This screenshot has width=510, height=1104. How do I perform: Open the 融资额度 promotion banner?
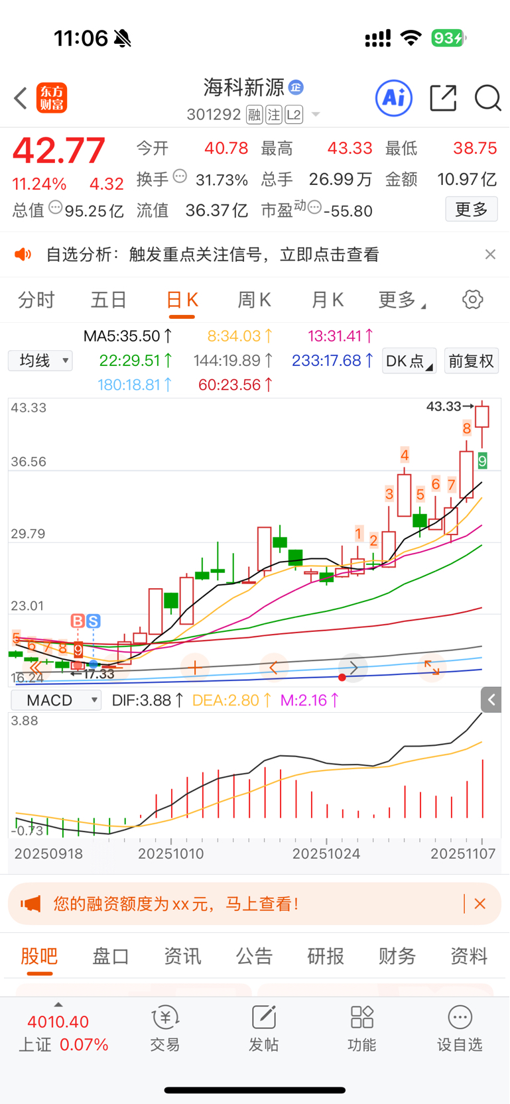255,904
